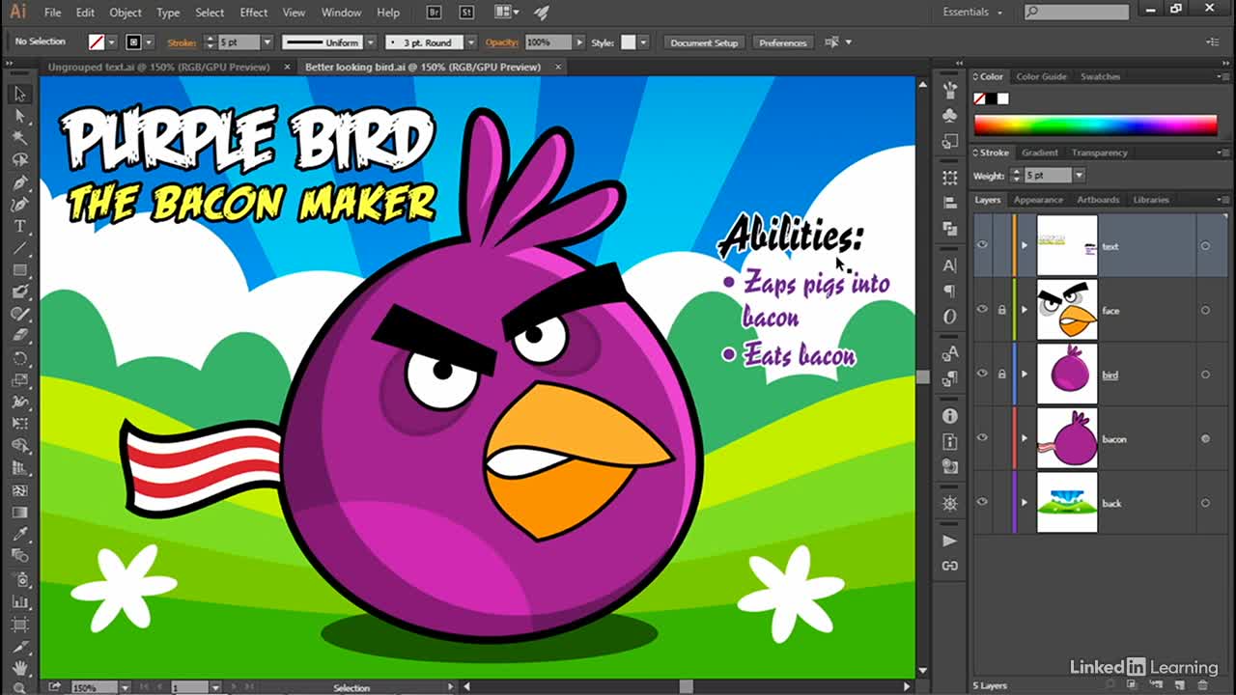Unlock the bird layer
Screen dimensions: 1236x695
[1001, 374]
